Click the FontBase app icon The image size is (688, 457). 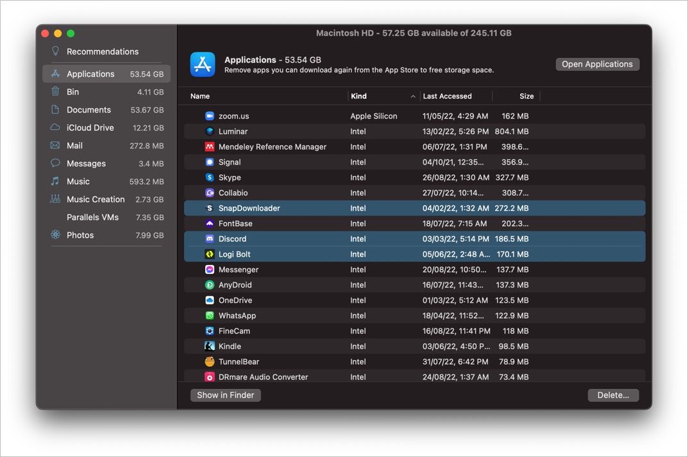[x=210, y=223]
